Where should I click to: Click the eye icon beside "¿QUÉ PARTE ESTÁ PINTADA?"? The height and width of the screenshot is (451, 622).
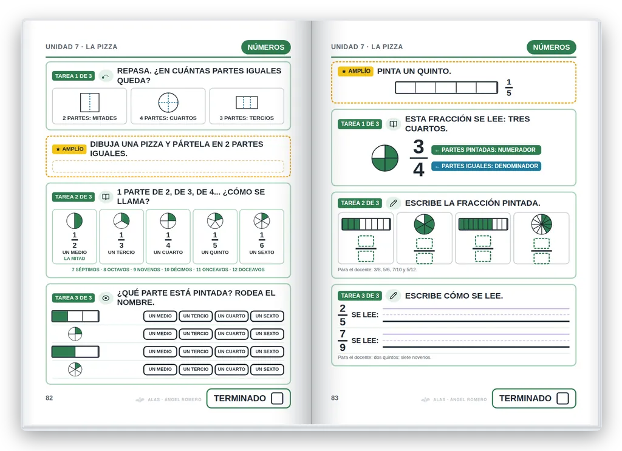tap(106, 297)
